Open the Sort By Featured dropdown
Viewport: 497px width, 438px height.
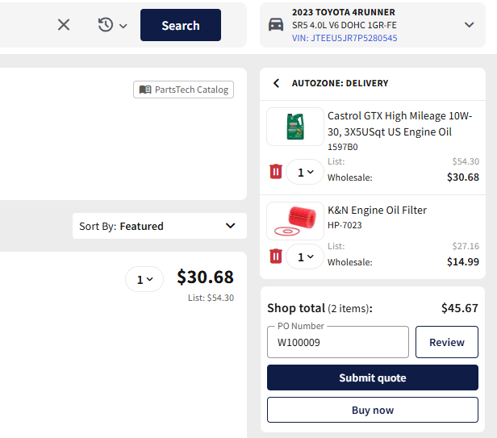tap(160, 226)
